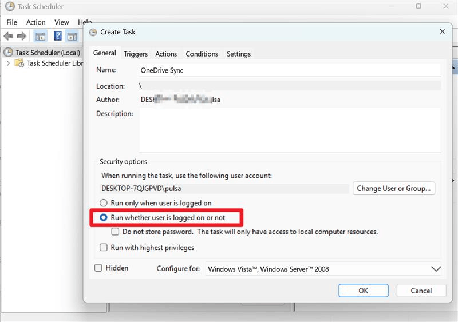Viewport: 458px width, 322px height.
Task: Switch to the Conditions tab
Action: click(202, 54)
